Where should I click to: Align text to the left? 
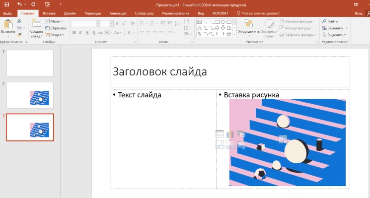142,33
